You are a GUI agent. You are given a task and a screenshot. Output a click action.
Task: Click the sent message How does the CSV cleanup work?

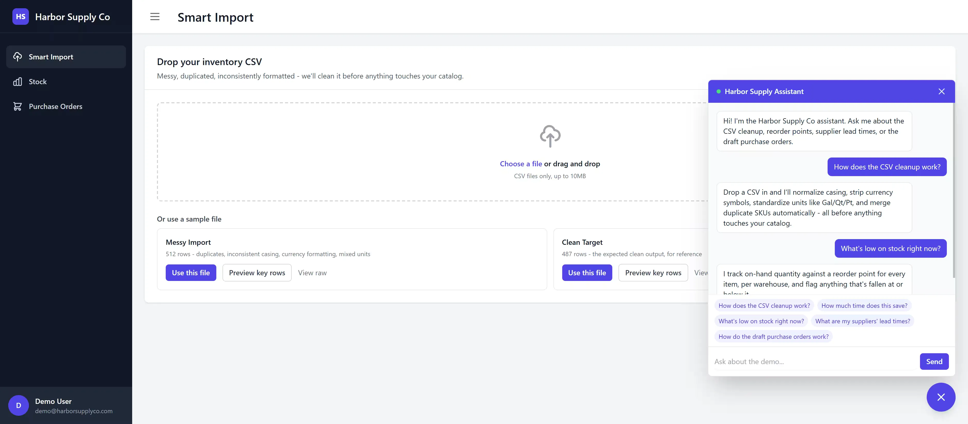[x=887, y=167]
